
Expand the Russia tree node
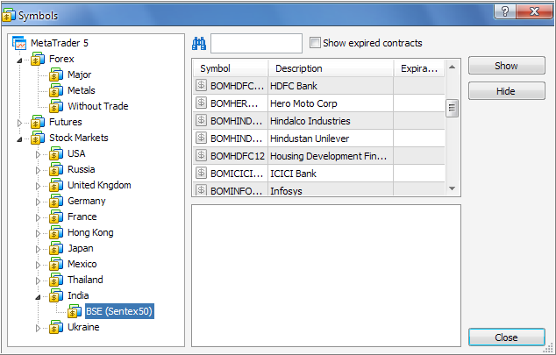(38, 170)
